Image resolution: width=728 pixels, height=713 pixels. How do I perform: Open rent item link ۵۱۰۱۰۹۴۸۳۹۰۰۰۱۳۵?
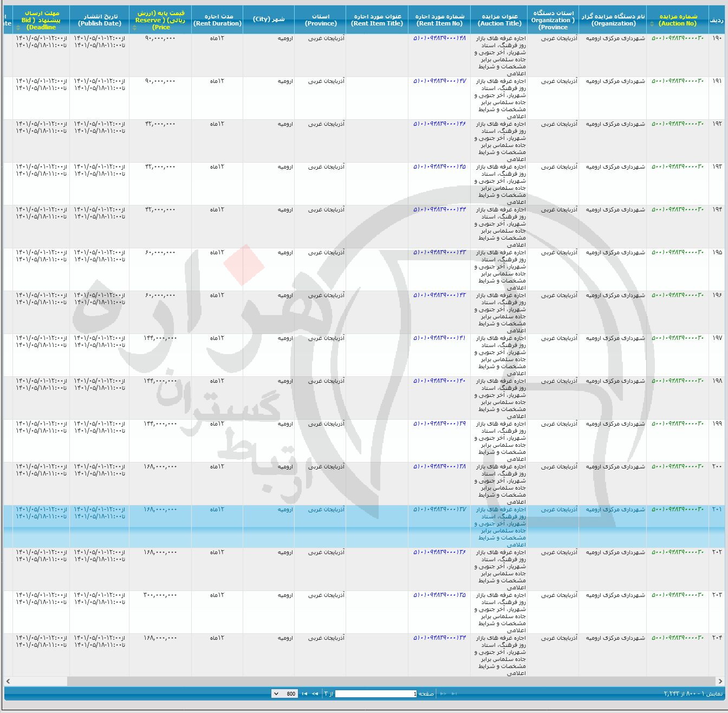(439, 595)
